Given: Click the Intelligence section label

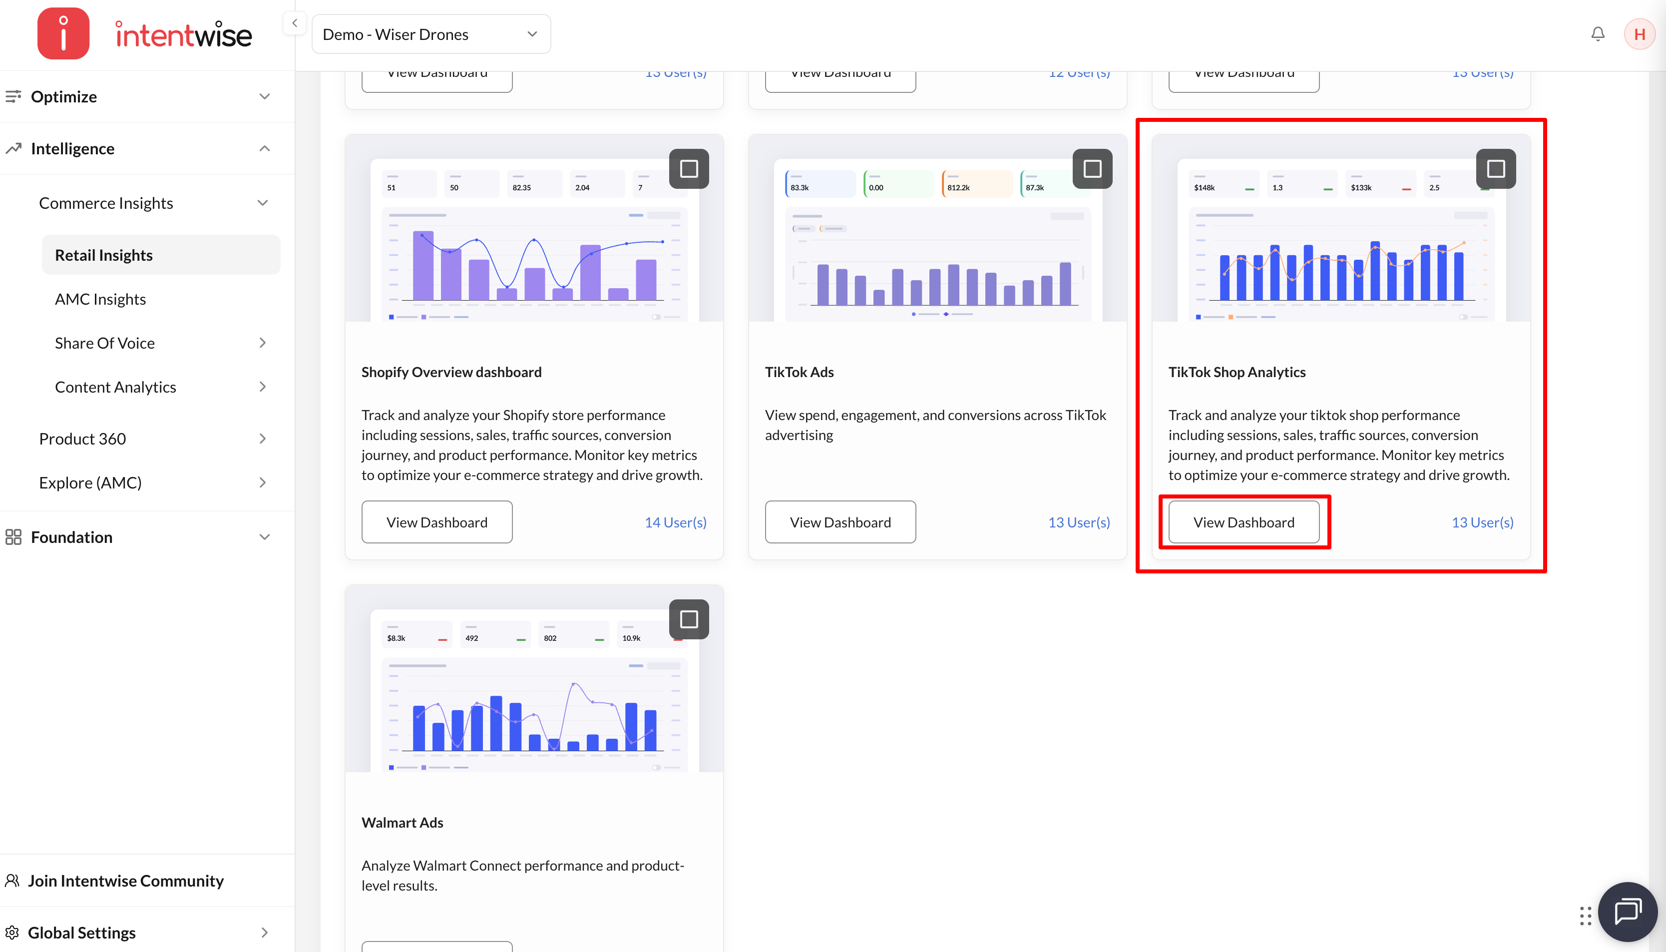Looking at the screenshot, I should coord(72,148).
